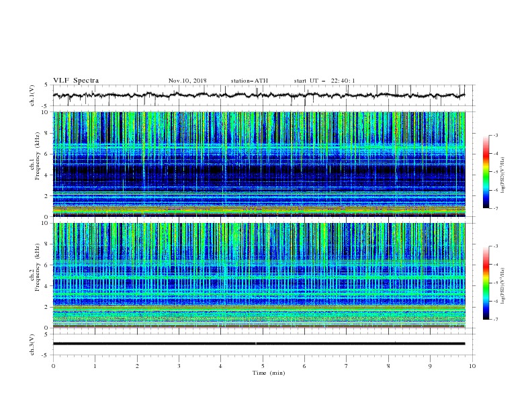Screen dimensions: 532x411
Task: Click time axis tick label '2'
Action: 137,366
